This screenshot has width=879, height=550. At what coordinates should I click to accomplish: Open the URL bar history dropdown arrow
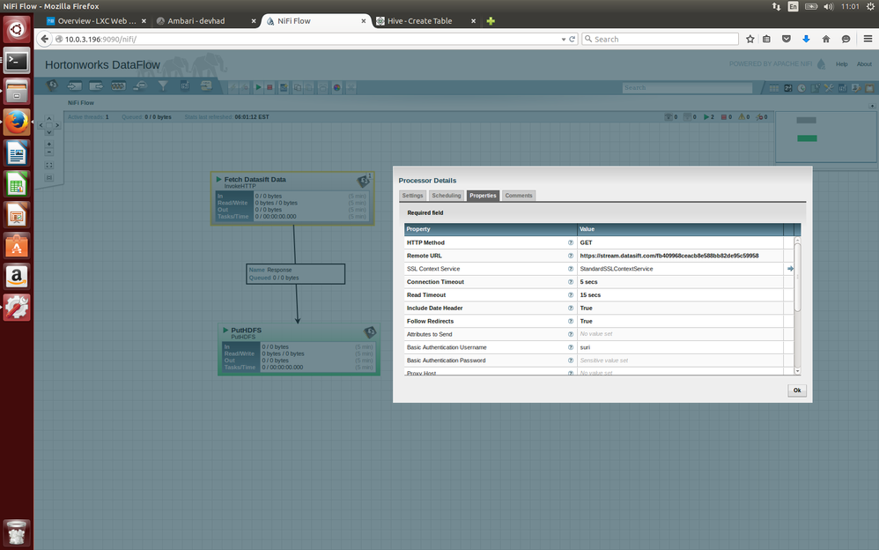pyautogui.click(x=564, y=40)
